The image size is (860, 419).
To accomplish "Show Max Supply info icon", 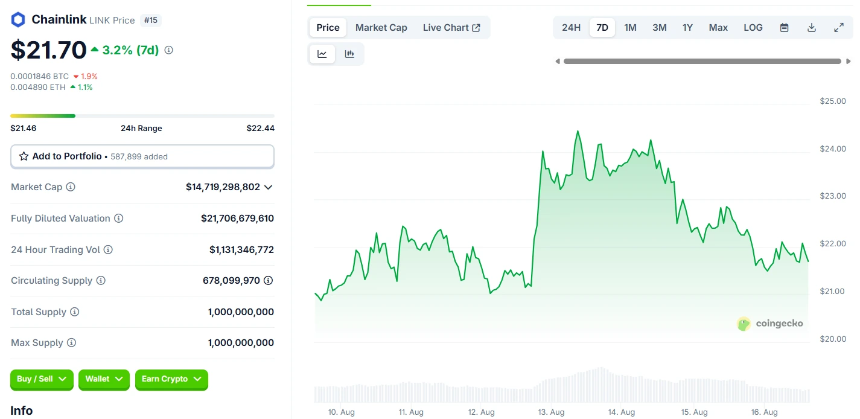I will (71, 343).
